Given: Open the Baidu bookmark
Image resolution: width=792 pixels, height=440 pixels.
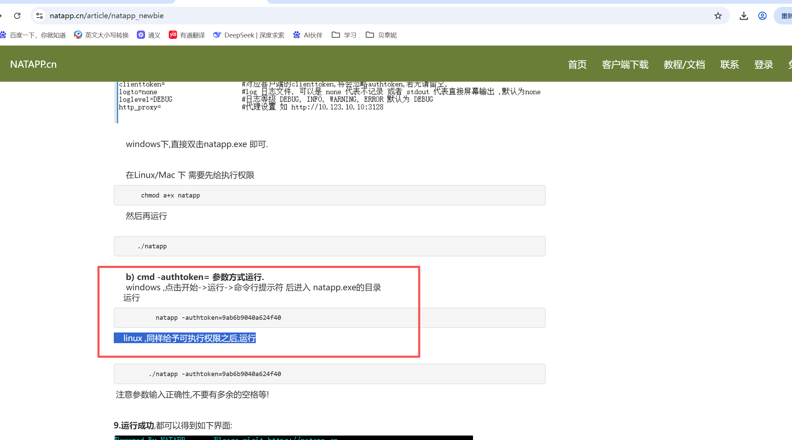Looking at the screenshot, I should click(33, 35).
